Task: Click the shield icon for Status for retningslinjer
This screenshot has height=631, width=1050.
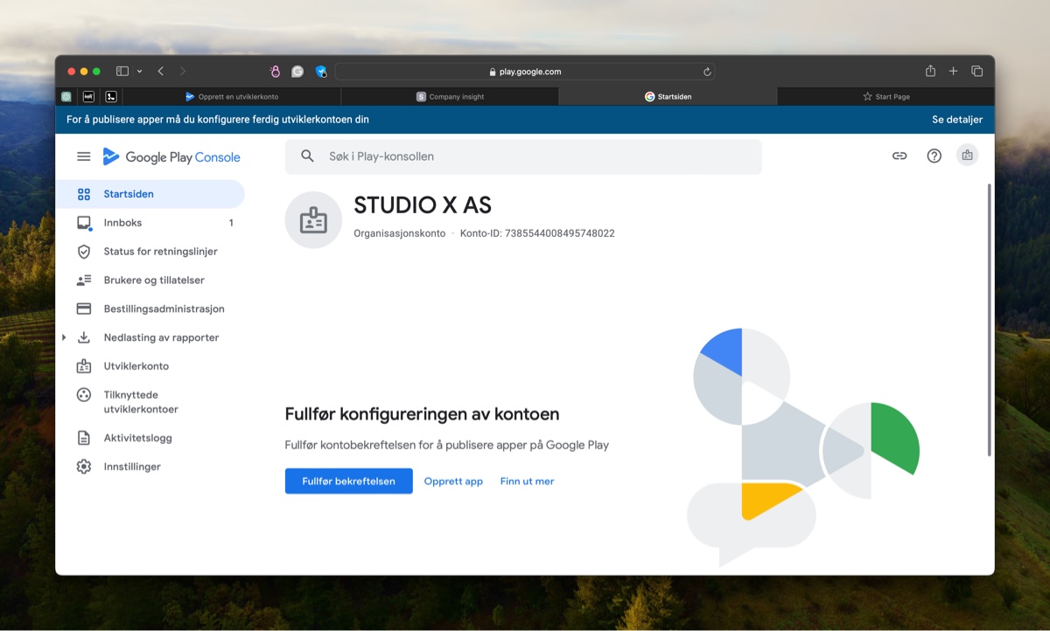Action: tap(84, 252)
